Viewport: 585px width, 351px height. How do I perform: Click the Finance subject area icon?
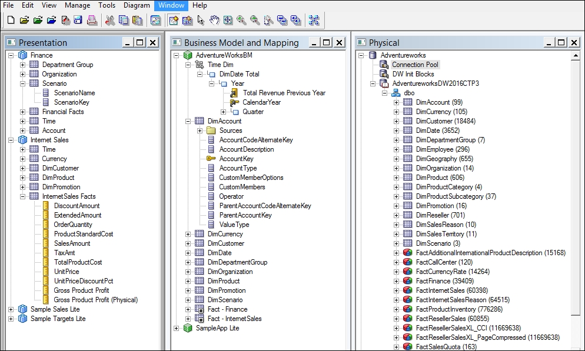tap(23, 55)
